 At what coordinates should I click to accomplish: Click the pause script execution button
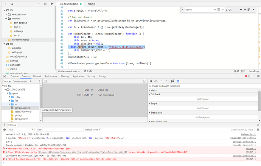[151, 81]
